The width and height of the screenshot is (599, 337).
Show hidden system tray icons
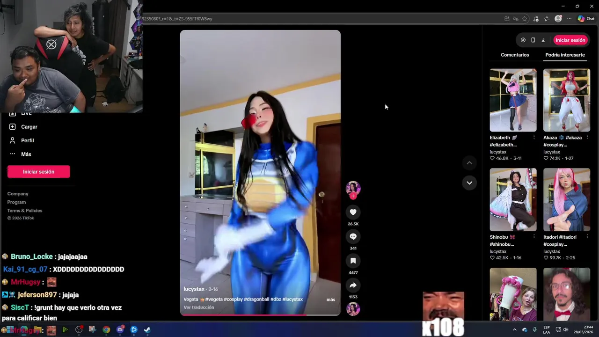[x=514, y=330]
